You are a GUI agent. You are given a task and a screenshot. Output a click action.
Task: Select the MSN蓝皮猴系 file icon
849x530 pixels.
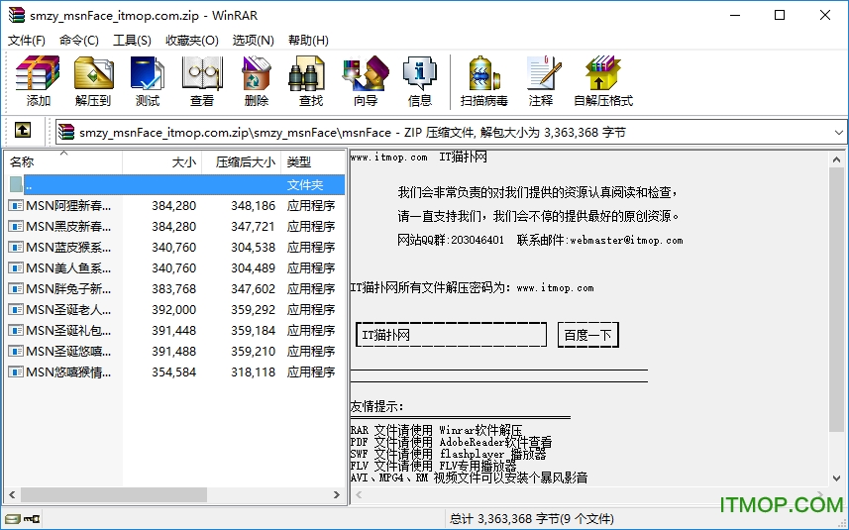coord(16,248)
